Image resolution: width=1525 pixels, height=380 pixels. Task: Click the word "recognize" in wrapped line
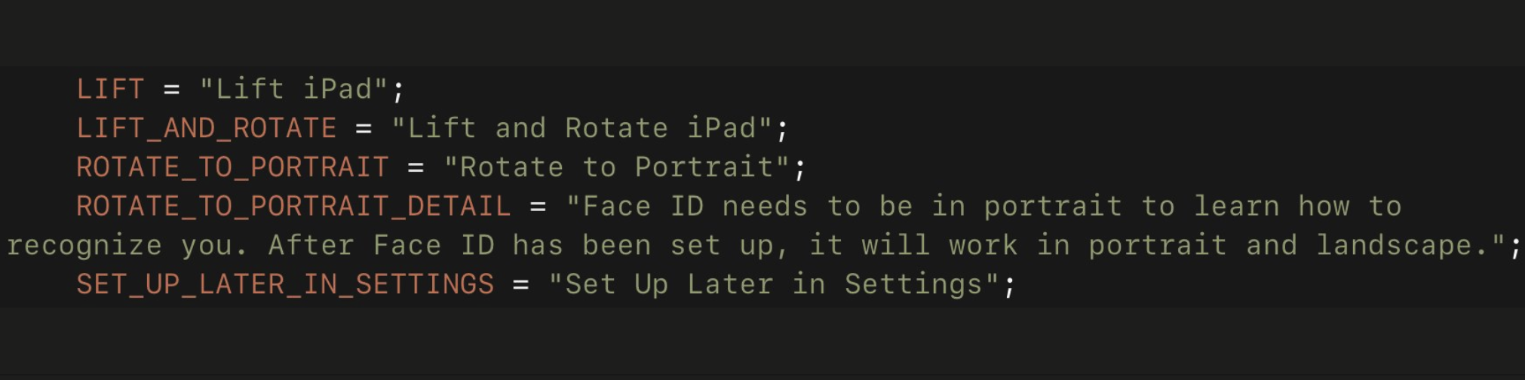coord(84,247)
